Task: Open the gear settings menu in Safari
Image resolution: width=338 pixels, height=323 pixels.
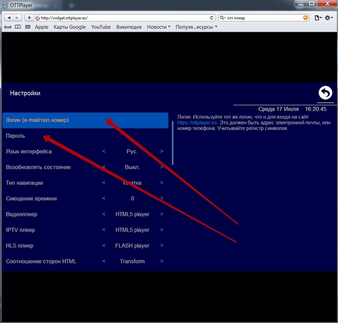Action: [328, 18]
